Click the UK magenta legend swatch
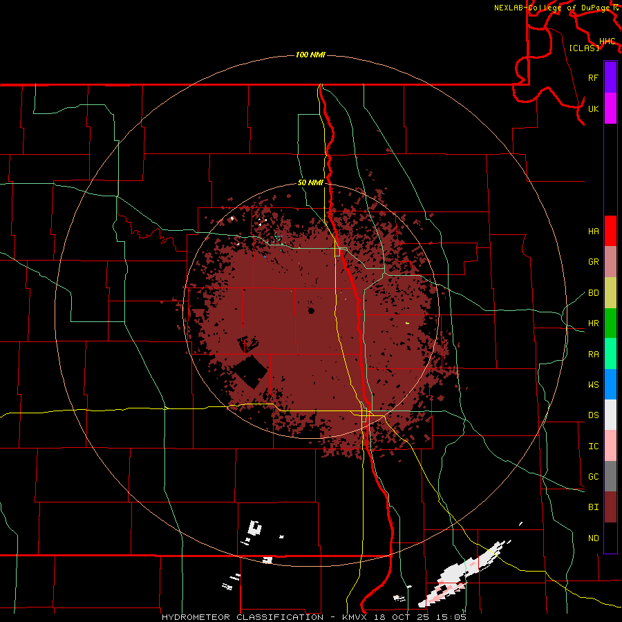Image resolution: width=622 pixels, height=622 pixels. click(x=610, y=109)
